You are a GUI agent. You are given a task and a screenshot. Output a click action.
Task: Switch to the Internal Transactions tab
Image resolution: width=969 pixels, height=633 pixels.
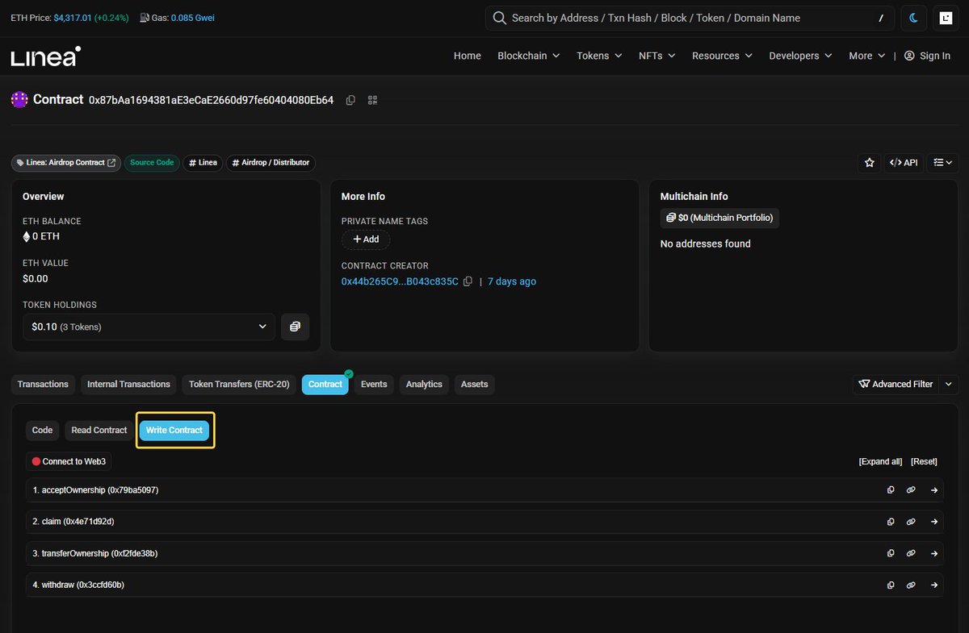[128, 385]
